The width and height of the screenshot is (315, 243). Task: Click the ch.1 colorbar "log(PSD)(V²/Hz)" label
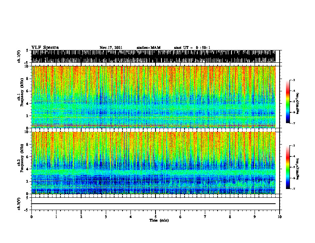[298, 103]
